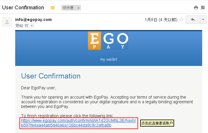Image resolution: width=208 pixels, height=133 pixels.
Task: Click the 收件匣 label tag
Action: (68, 8)
